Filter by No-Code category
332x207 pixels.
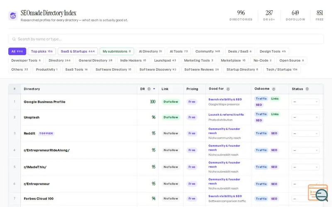click(263, 60)
